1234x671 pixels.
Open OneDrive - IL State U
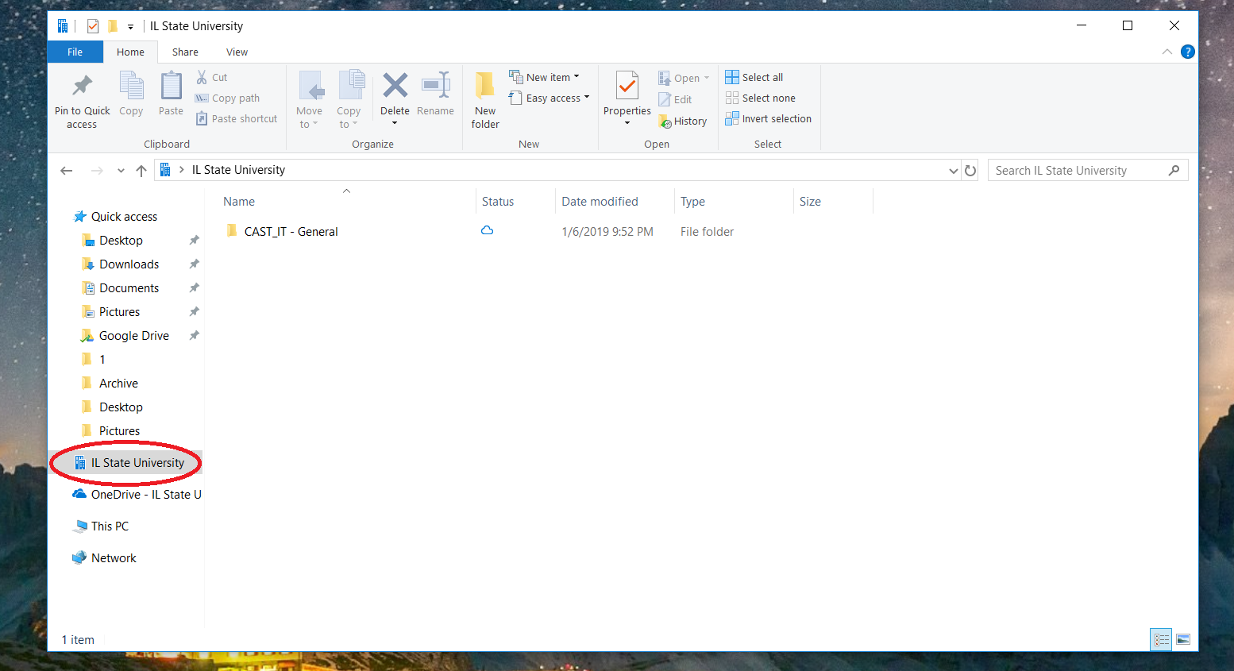[146, 494]
